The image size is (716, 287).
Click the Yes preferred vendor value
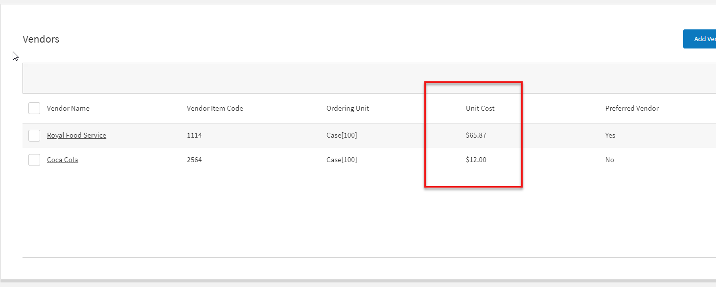tap(610, 136)
